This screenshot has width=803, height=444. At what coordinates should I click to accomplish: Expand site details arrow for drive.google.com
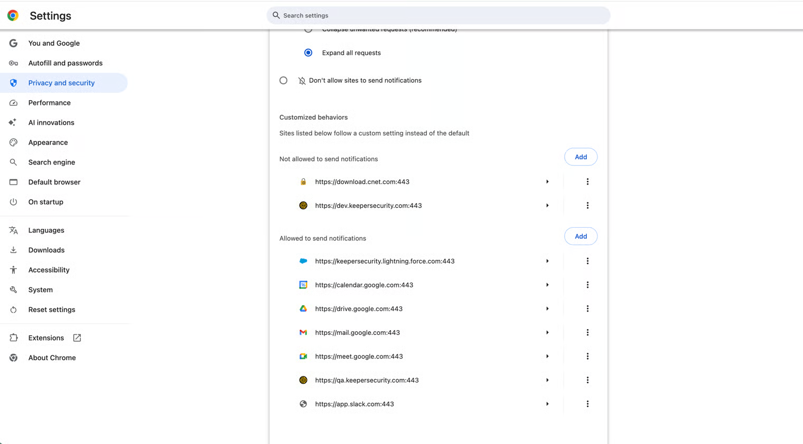click(x=547, y=309)
